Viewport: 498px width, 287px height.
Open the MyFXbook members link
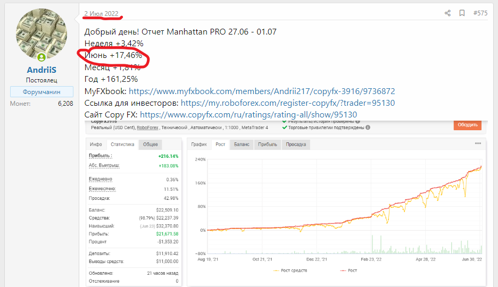click(262, 91)
